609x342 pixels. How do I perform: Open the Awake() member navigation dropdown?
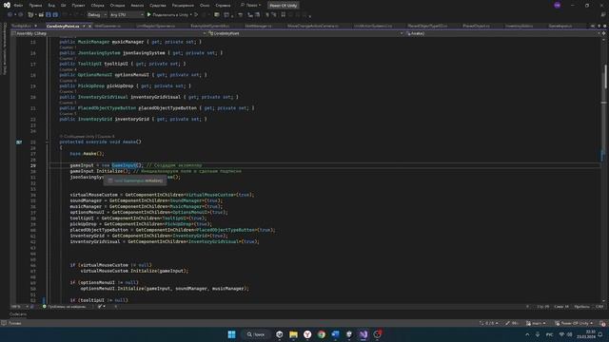502,33
